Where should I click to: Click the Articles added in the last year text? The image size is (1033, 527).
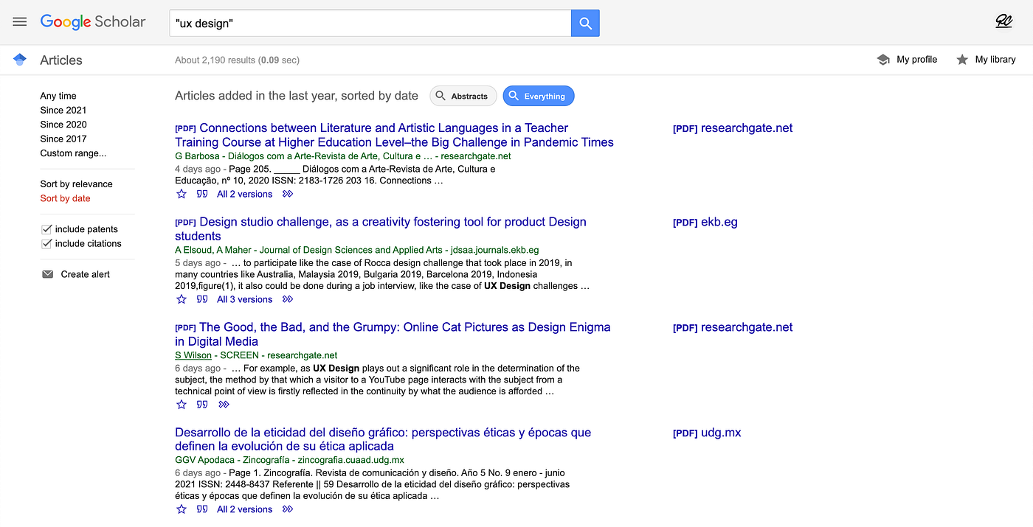click(x=297, y=96)
